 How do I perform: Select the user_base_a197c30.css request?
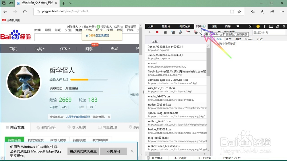(x=176, y=90)
